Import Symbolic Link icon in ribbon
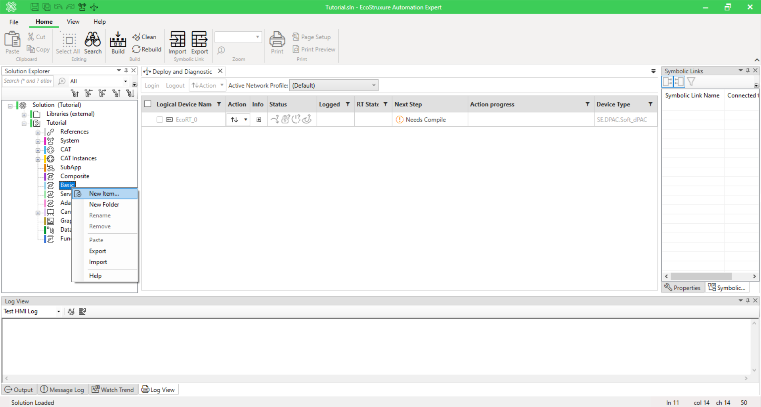Screen dimensions: 761x407 click(177, 43)
